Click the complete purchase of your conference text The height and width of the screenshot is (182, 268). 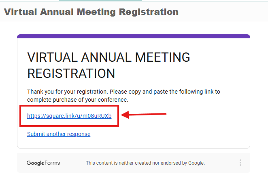(77, 100)
